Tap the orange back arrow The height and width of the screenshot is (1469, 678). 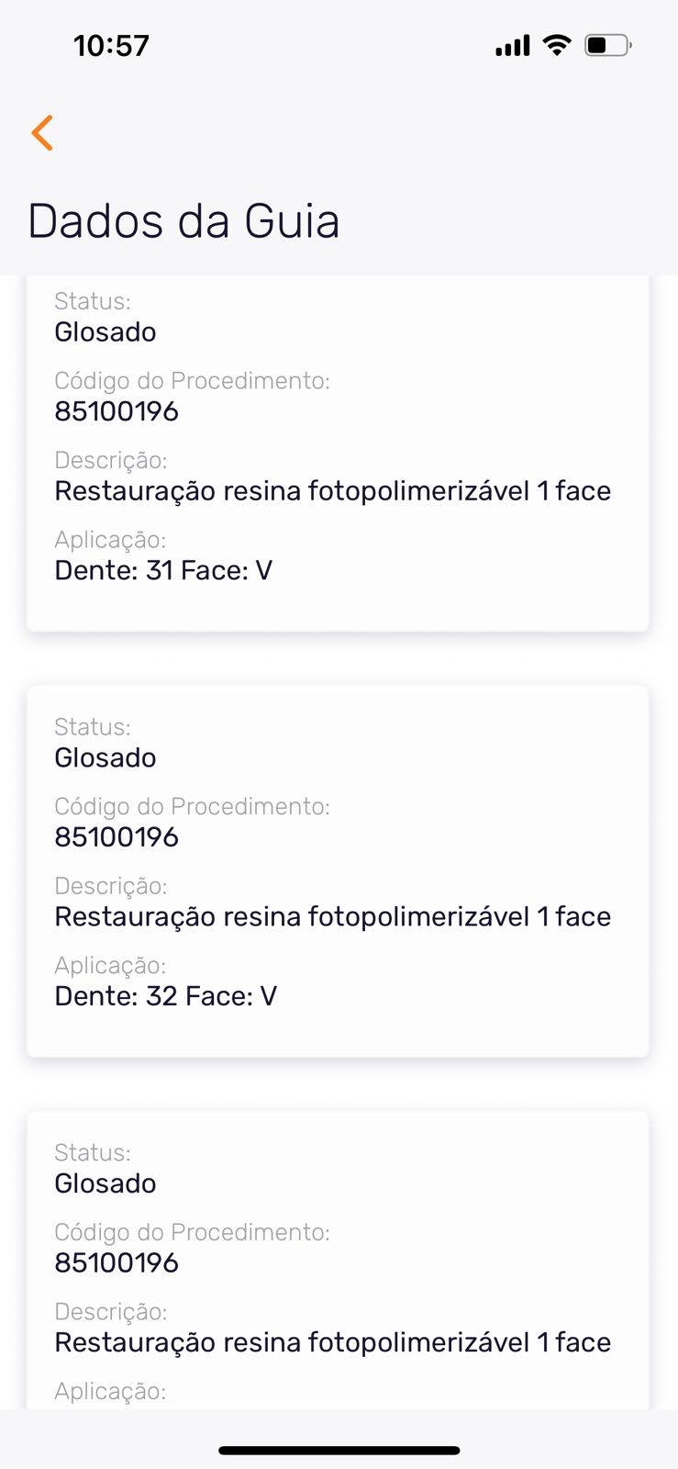pyautogui.click(x=42, y=133)
